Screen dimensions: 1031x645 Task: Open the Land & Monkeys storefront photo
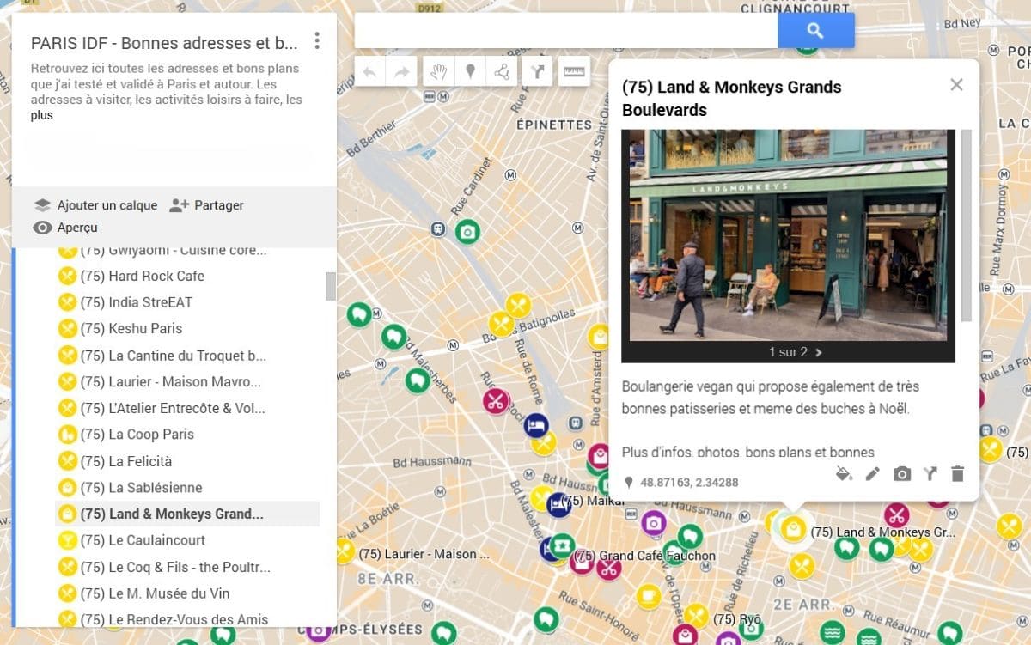tap(788, 235)
